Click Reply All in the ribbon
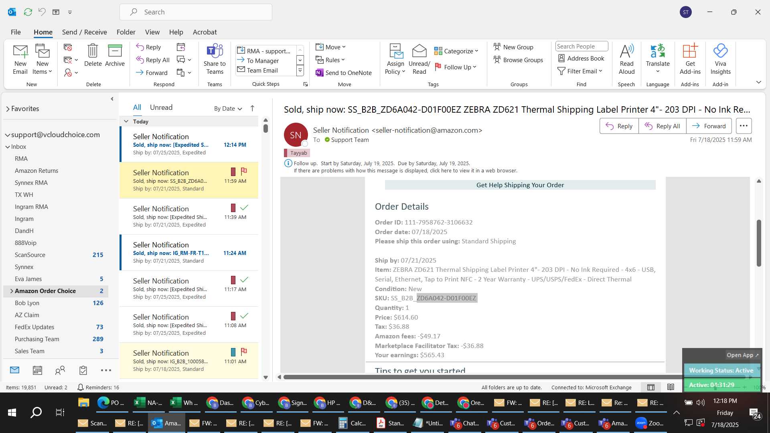 coord(152,60)
